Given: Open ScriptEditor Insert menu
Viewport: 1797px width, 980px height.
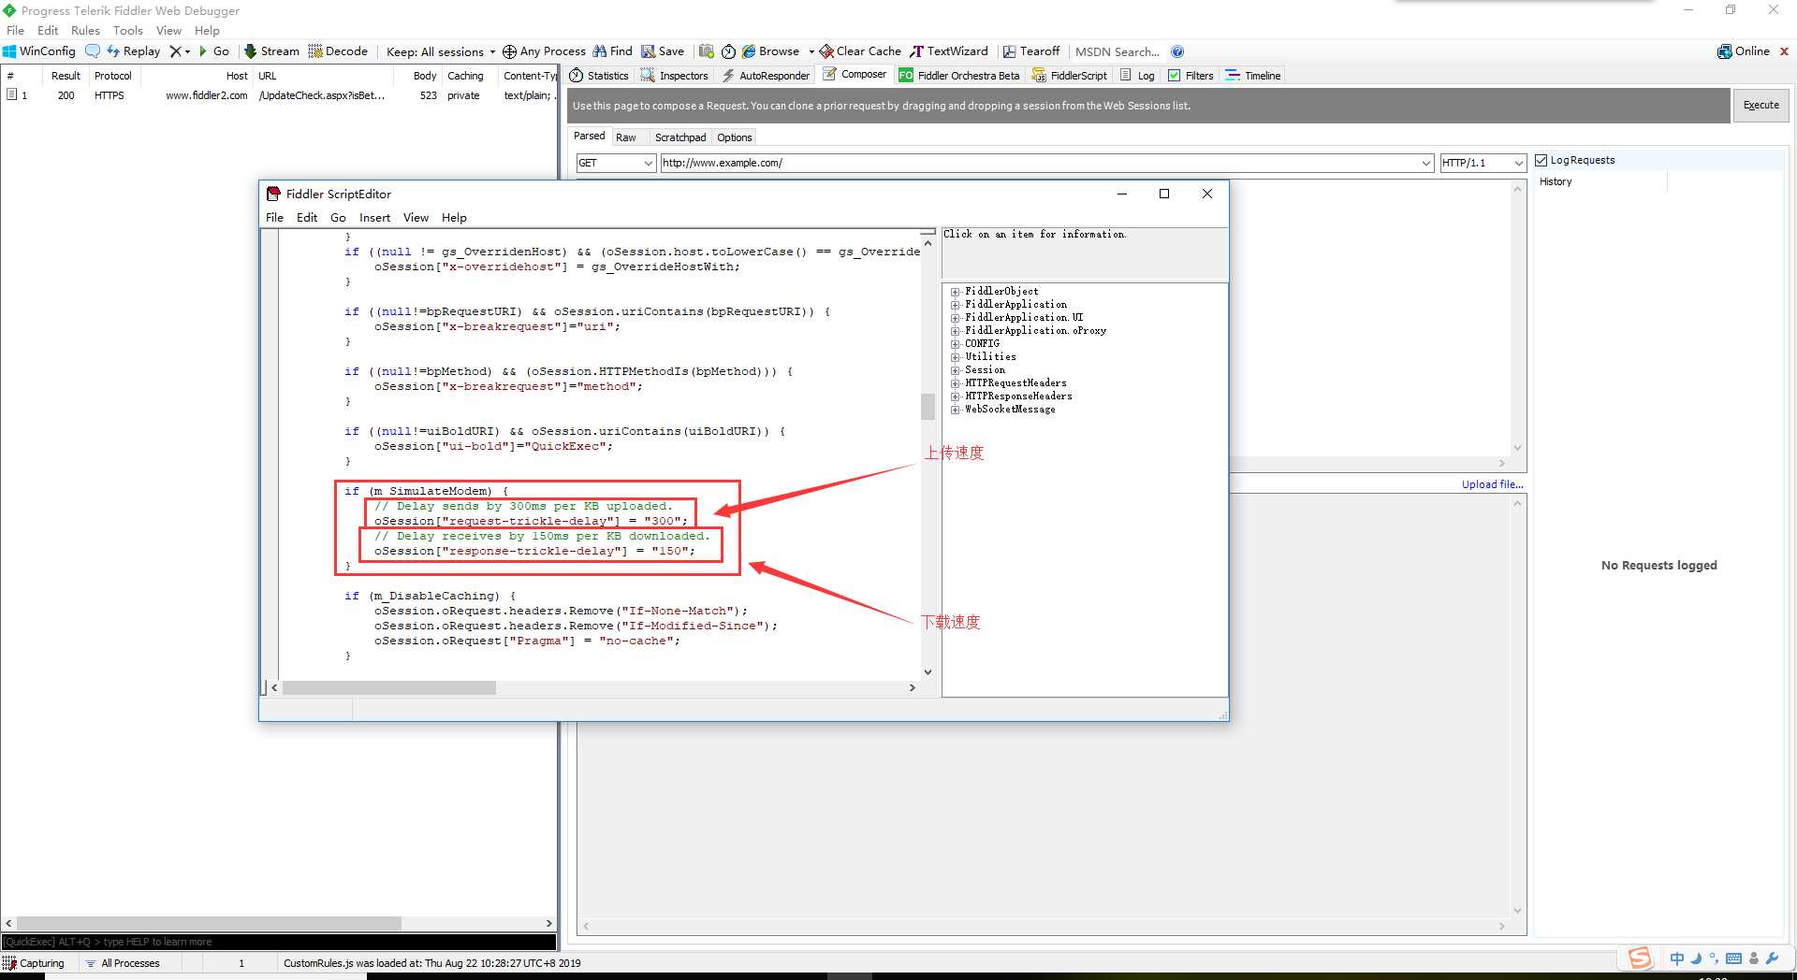Looking at the screenshot, I should (374, 218).
